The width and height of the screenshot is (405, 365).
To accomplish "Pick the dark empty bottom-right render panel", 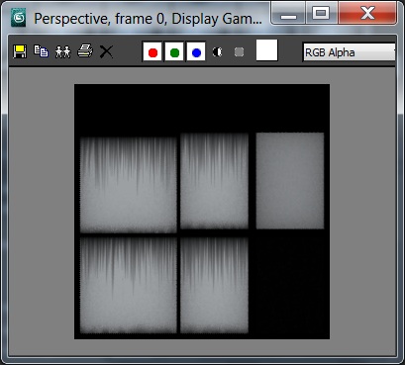I will coord(290,285).
